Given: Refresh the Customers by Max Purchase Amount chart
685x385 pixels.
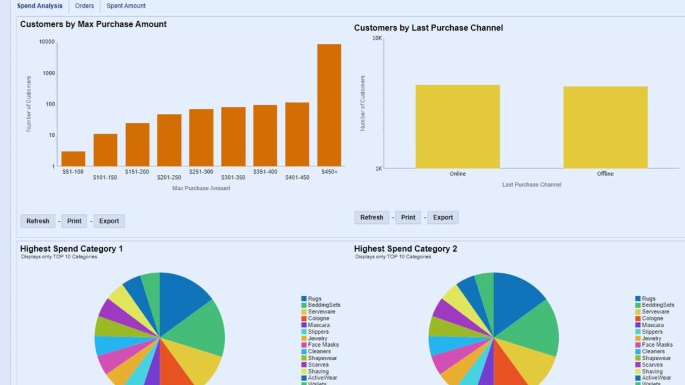Looking at the screenshot, I should [37, 220].
